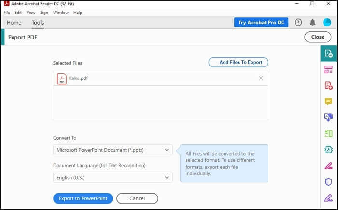Screen dimensions: 338x210
Task: Open the help question mark icon
Action: click(x=298, y=22)
